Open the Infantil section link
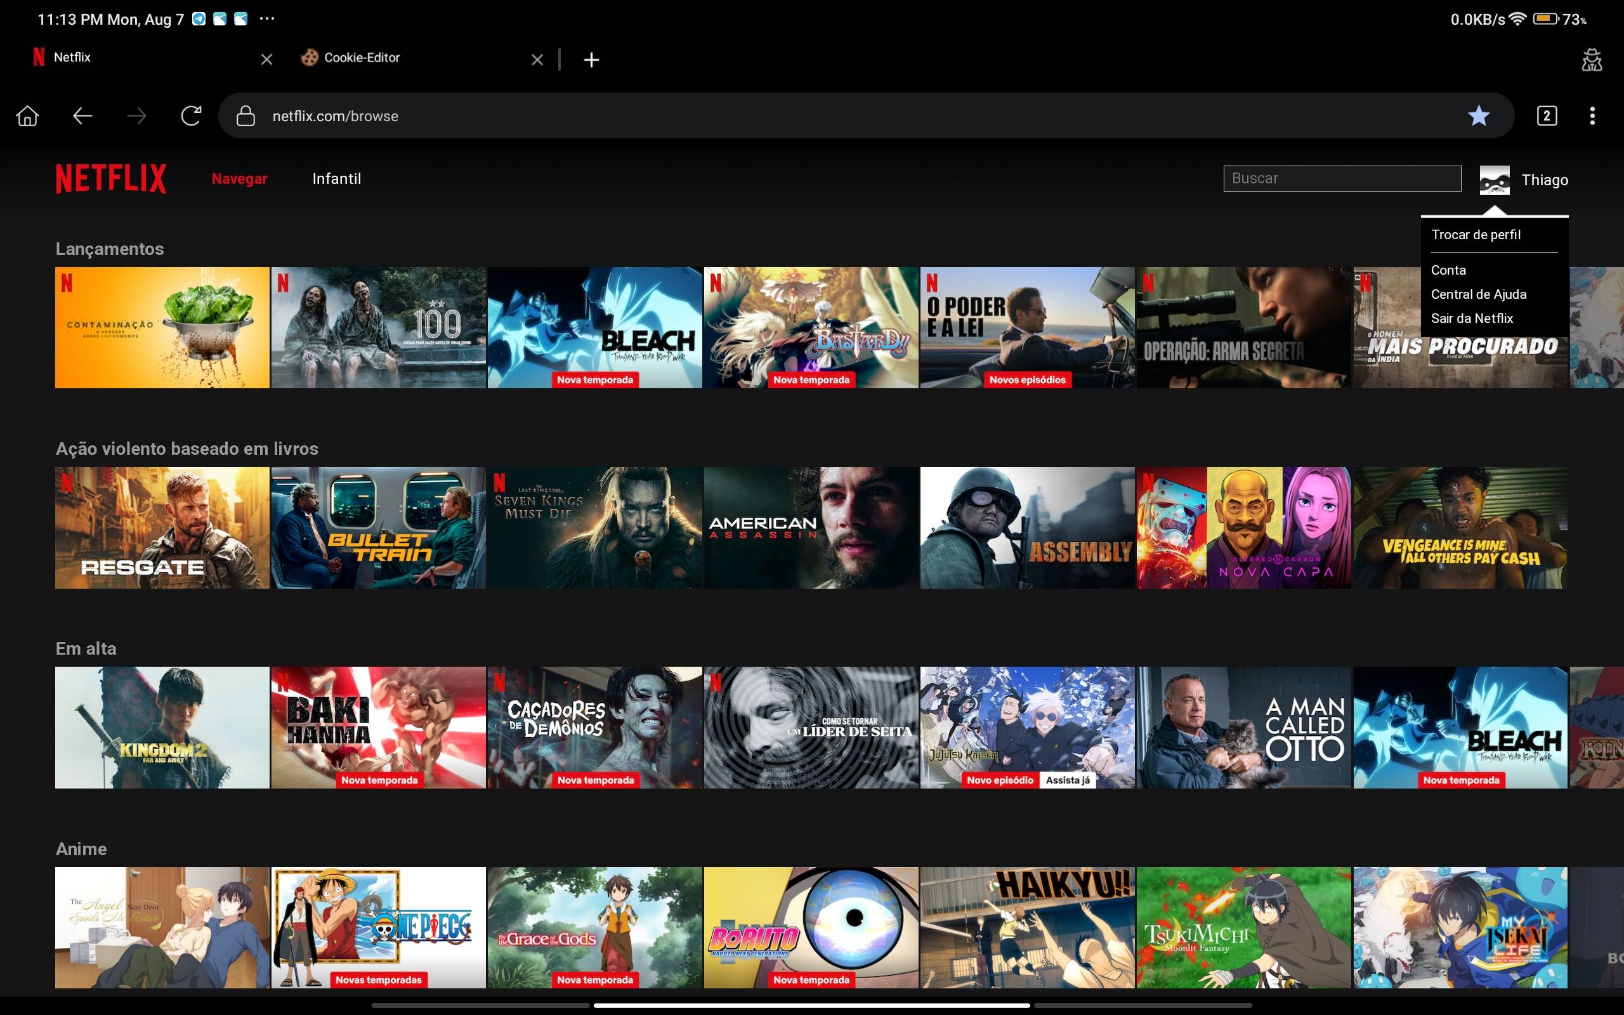 [336, 178]
